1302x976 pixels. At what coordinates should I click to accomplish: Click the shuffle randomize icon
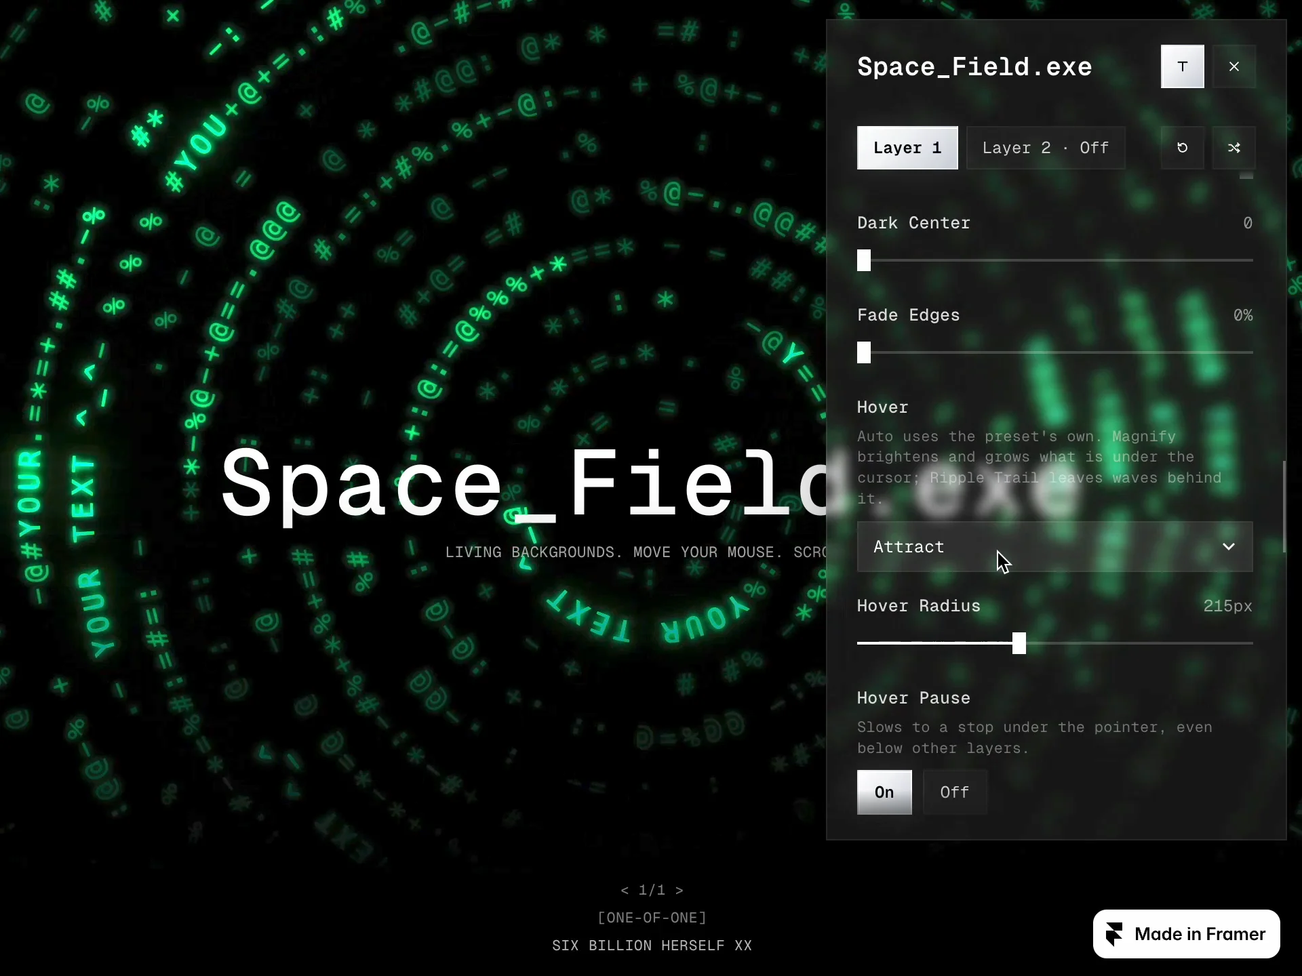tap(1234, 148)
